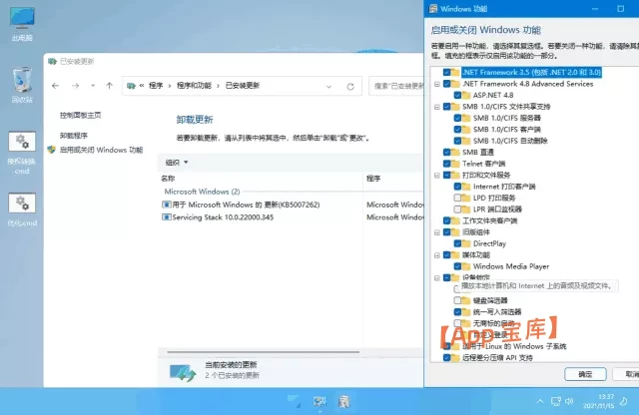Refresh the 已安装更新 list
Screen dimensions: 639x415
coord(350,87)
